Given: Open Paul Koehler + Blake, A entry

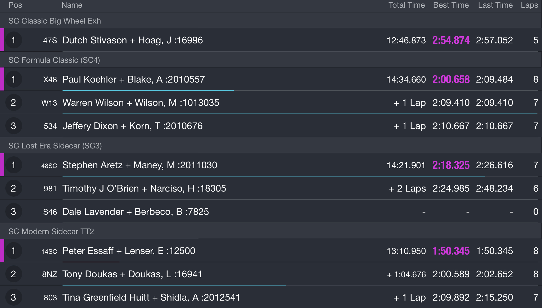Looking at the screenshot, I should [271, 79].
